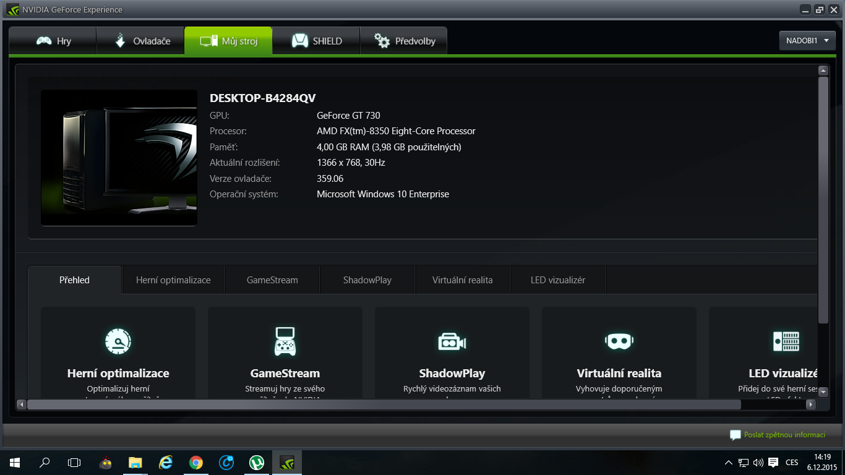This screenshot has width=845, height=475.
Task: Click the GameStream controller icon
Action: click(285, 341)
